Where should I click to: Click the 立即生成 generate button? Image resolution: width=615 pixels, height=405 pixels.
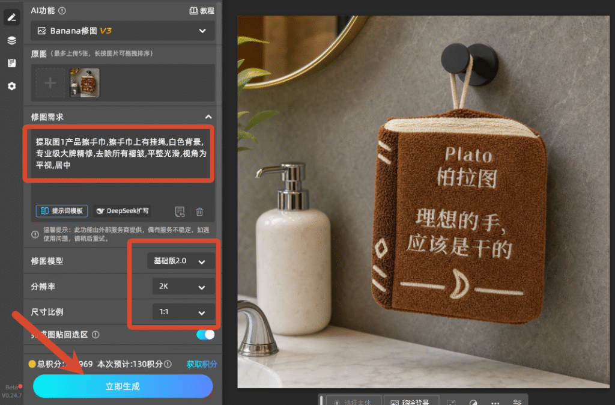(123, 386)
